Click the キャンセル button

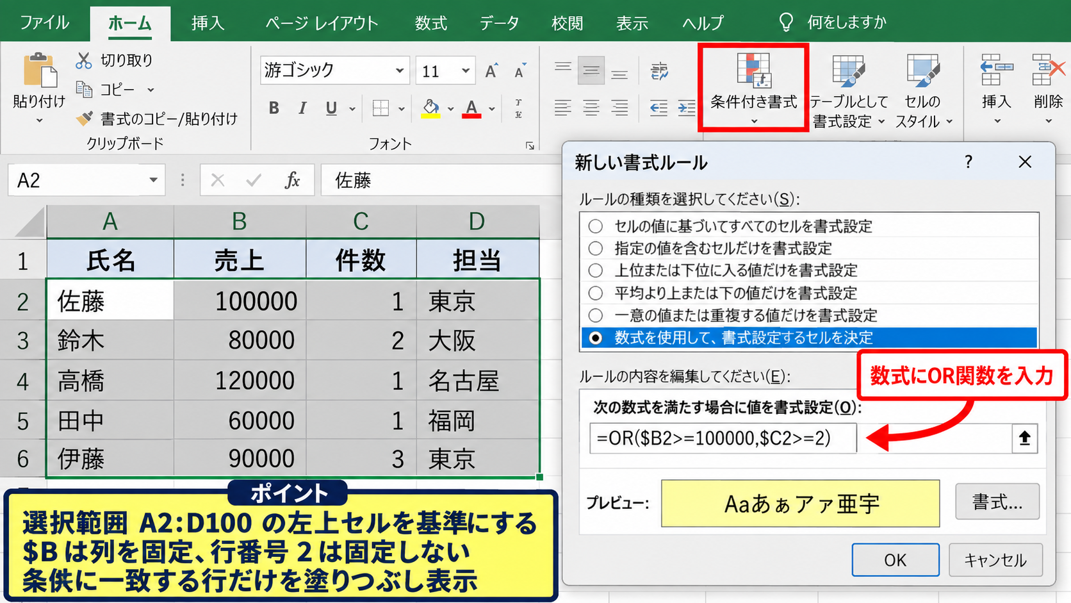coord(995,560)
